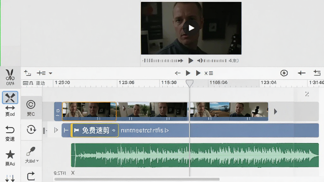Click the undo arrow above 变速
Screen dimensions: 324x182
tap(10, 130)
